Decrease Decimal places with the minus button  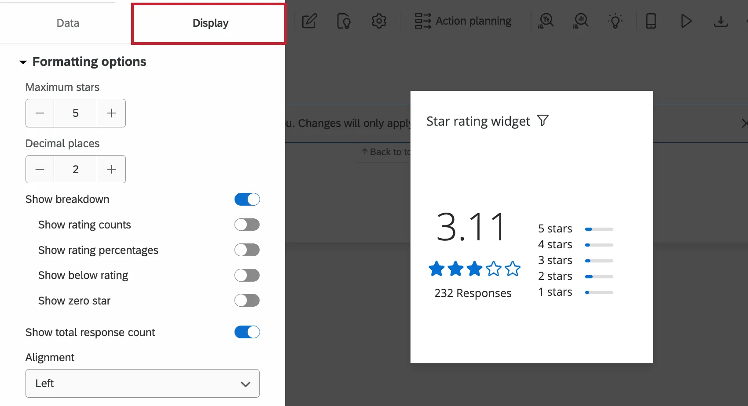40,169
